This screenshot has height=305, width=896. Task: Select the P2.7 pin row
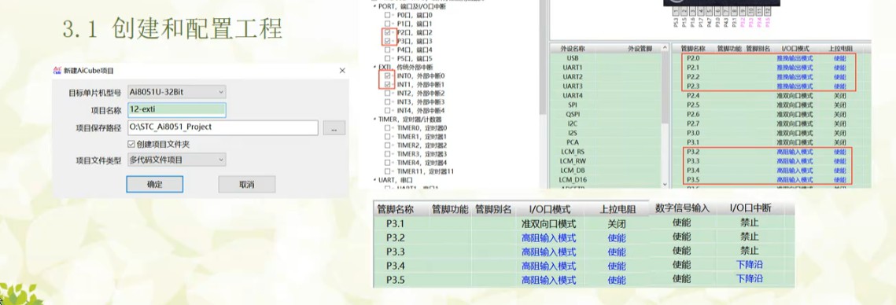point(771,123)
